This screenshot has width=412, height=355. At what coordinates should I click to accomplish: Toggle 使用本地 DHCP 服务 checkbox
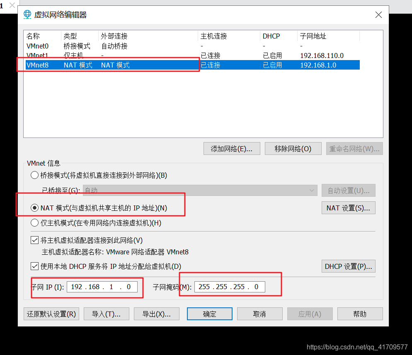coord(34,266)
